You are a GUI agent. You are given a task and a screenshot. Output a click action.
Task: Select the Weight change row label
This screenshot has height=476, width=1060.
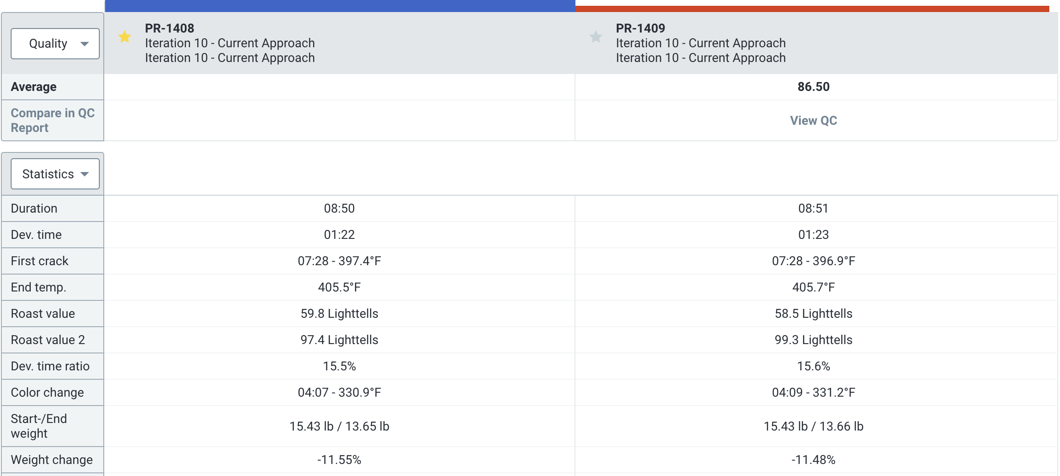52,460
